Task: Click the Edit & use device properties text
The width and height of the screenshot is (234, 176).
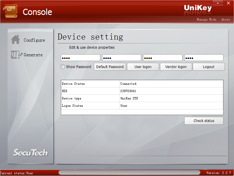Action: click(x=92, y=48)
